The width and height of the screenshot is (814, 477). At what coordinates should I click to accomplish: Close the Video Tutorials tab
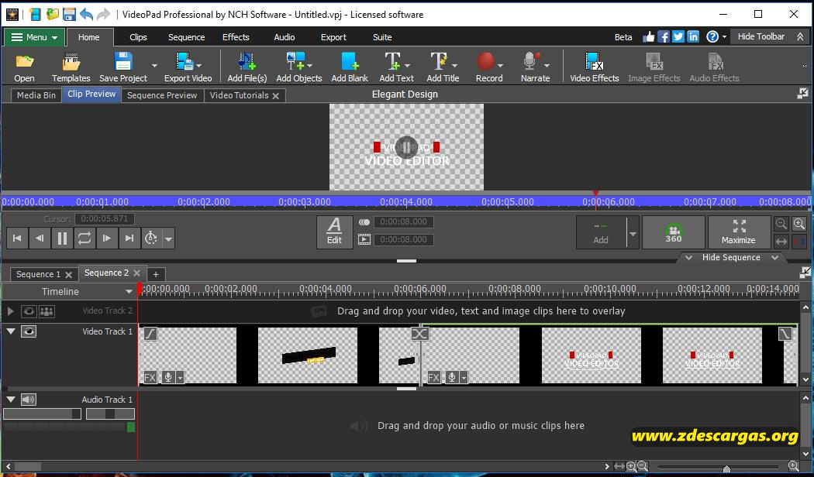click(x=276, y=96)
